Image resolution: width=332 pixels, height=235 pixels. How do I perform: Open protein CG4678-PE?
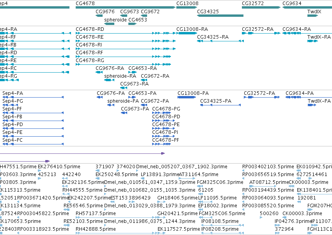(x=166, y=125)
